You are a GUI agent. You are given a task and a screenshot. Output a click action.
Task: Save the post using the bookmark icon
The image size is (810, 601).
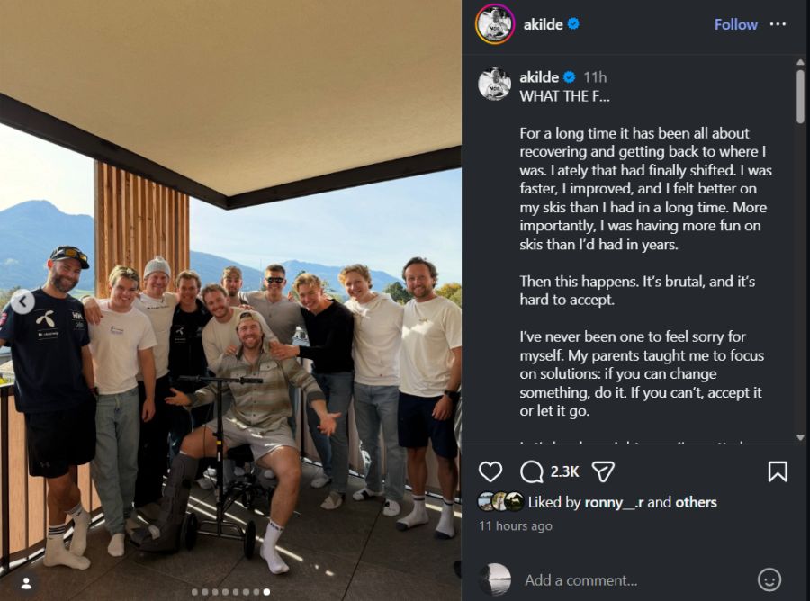[778, 471]
